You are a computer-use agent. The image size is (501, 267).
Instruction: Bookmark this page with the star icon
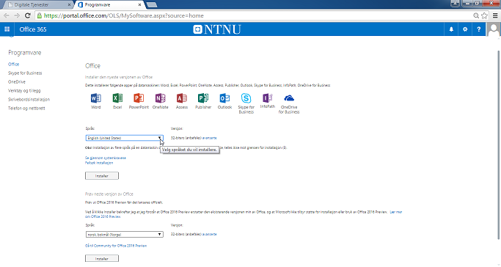click(x=484, y=15)
